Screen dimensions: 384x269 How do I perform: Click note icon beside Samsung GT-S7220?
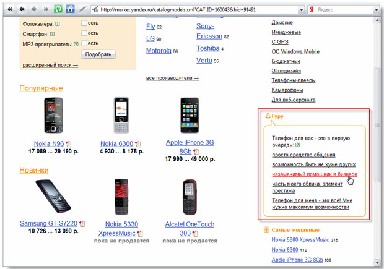click(x=82, y=224)
